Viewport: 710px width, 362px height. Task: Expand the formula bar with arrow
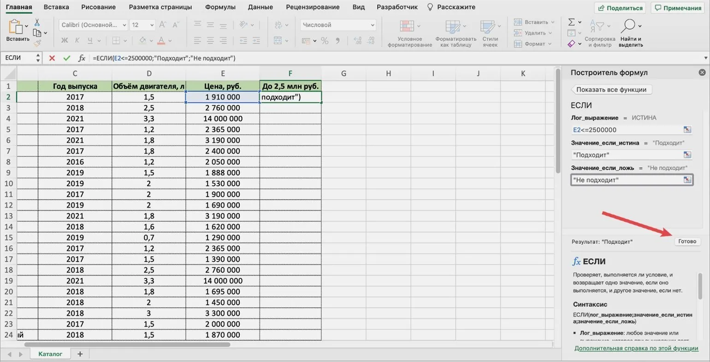click(705, 58)
